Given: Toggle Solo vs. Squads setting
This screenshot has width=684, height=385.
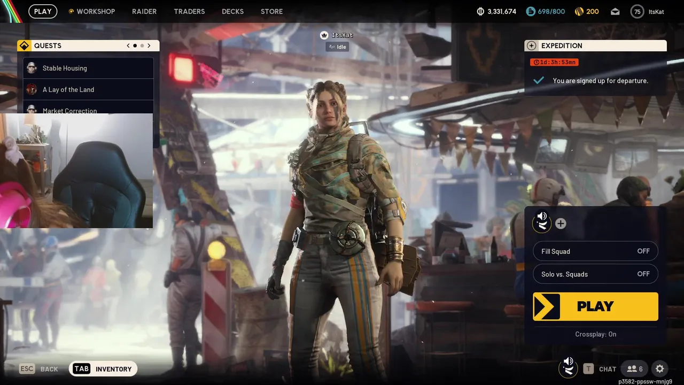Looking at the screenshot, I should pyautogui.click(x=595, y=274).
